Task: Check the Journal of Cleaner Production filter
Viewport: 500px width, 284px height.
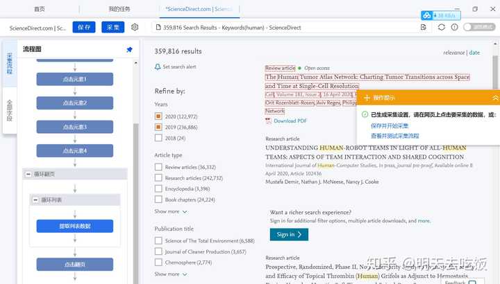Action: click(158, 251)
